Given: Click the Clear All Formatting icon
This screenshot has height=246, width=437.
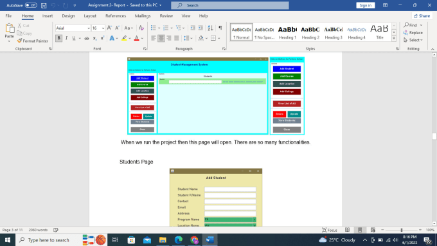Looking at the screenshot, I should pyautogui.click(x=141, y=28).
